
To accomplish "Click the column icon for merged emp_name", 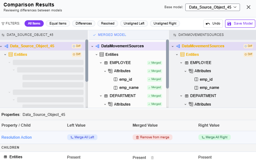I will (x=116, y=88).
